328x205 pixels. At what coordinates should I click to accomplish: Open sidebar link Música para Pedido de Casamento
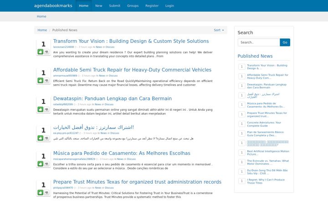pyautogui.click(x=266, y=105)
